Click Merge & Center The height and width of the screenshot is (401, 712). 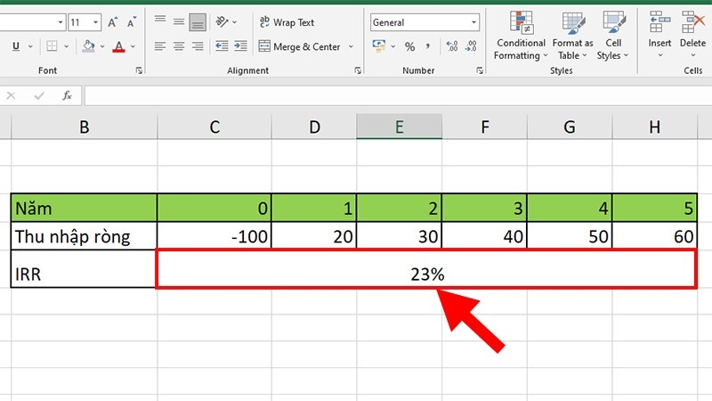coord(300,46)
